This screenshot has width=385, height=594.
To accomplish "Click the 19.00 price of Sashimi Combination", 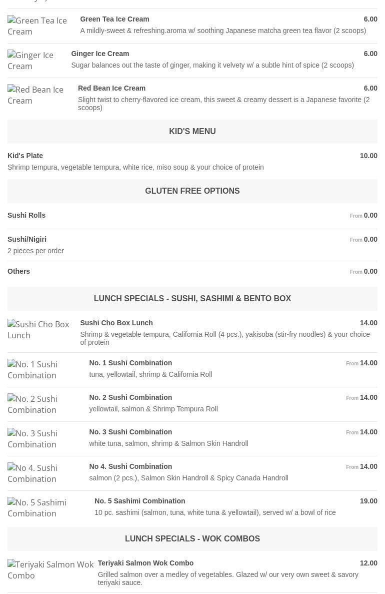I will 368,501.
